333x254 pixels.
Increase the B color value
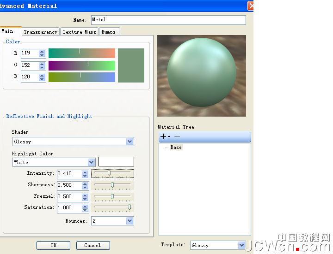point(42,75)
